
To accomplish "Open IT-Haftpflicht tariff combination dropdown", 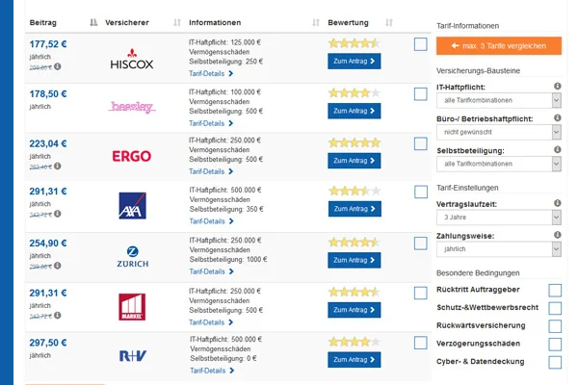I will 499,100.
